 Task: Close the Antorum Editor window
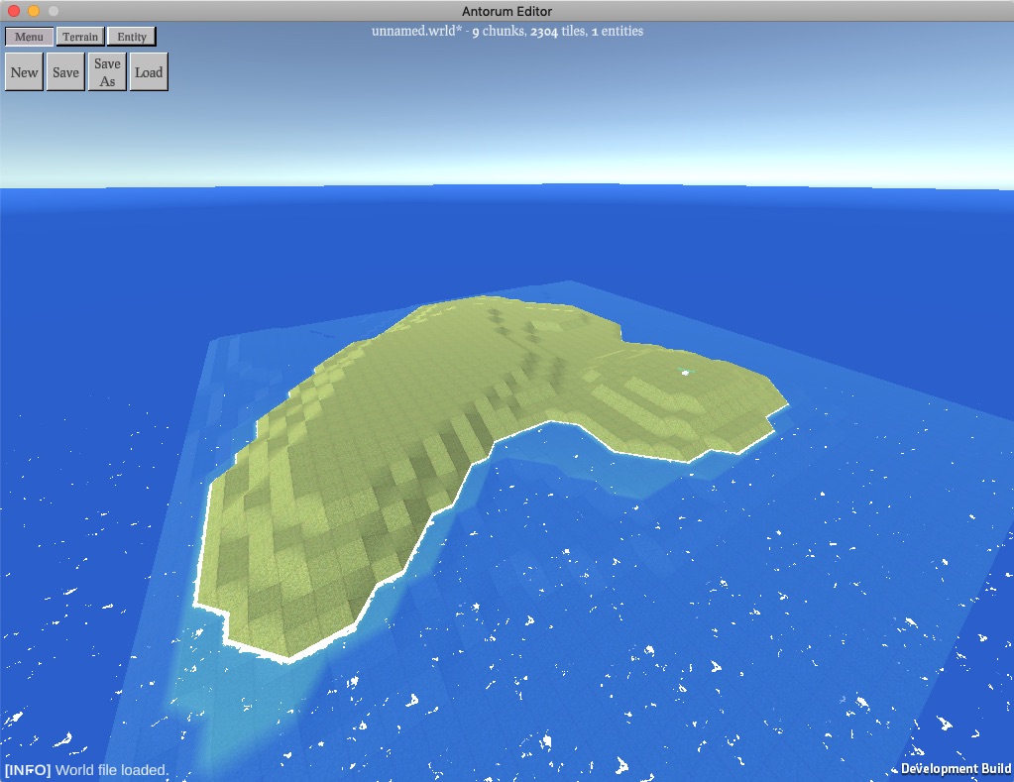(x=14, y=11)
